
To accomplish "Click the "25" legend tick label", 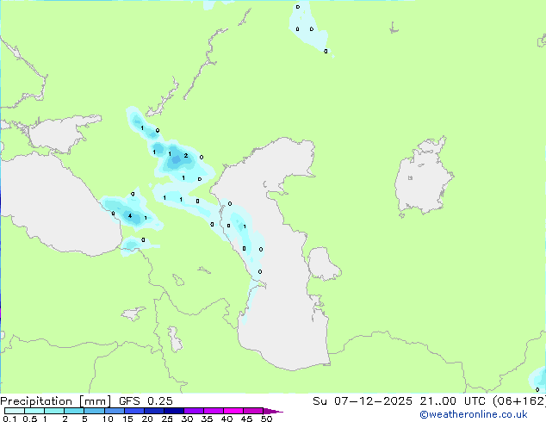I will 167,419.
